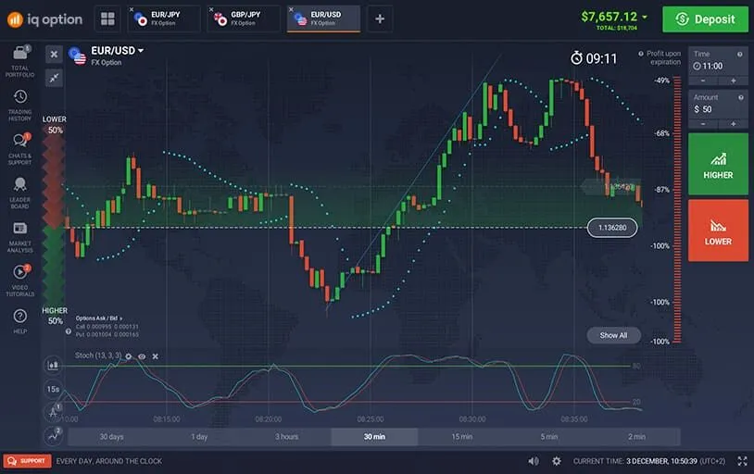This screenshot has width=754, height=474.
Task: Mute sound with the speaker icon
Action: (x=534, y=460)
